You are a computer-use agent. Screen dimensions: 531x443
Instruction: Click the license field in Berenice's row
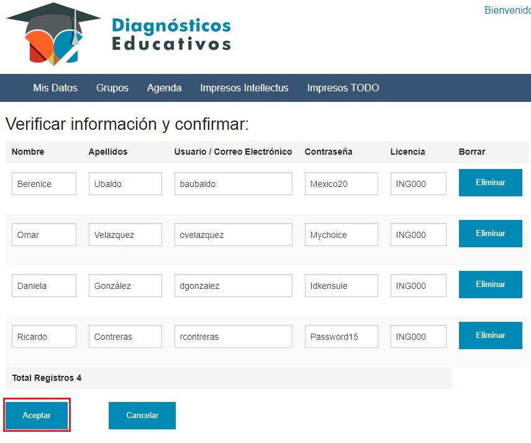click(418, 183)
